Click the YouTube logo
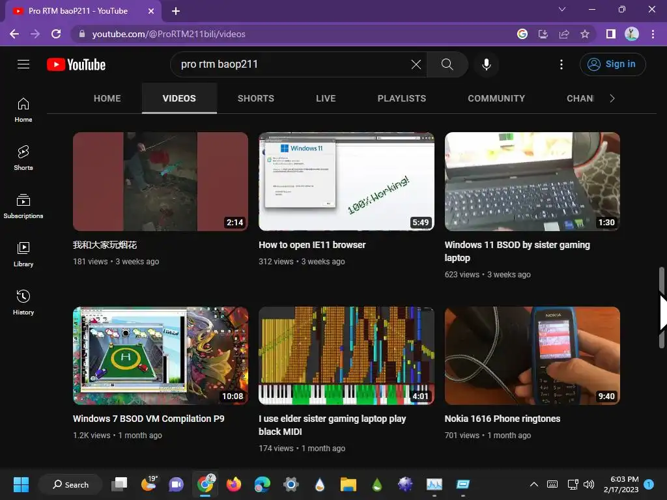The width and height of the screenshot is (667, 500). coord(76,64)
